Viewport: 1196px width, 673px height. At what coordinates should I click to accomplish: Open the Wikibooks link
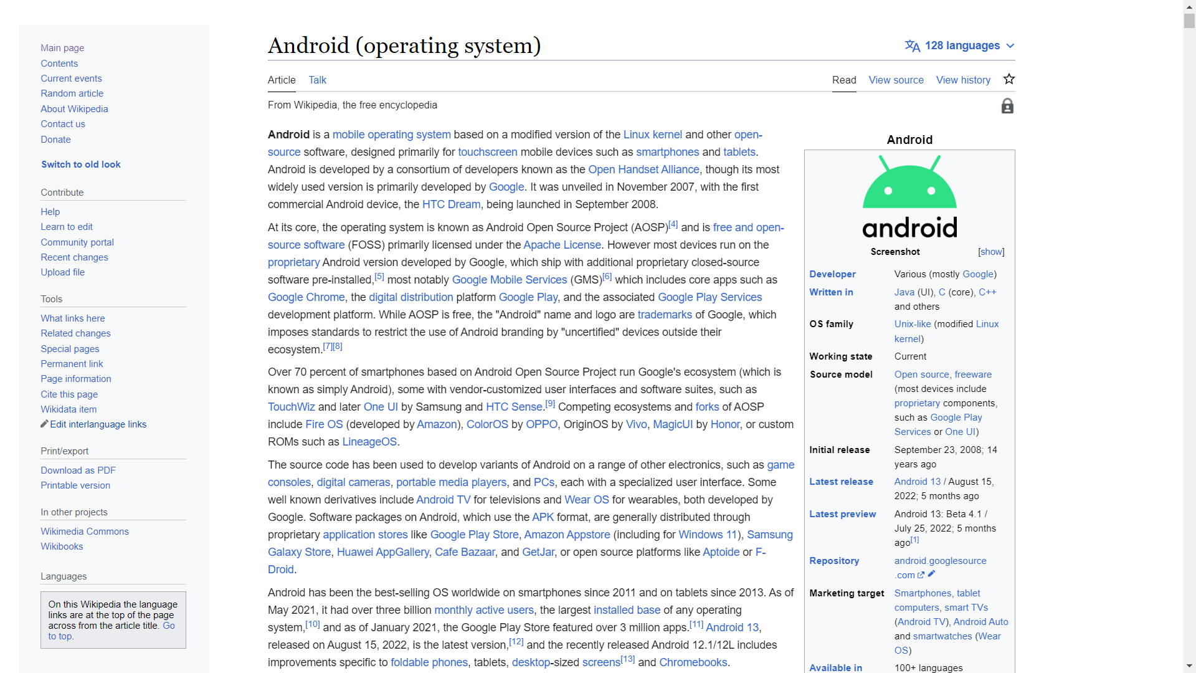click(62, 547)
